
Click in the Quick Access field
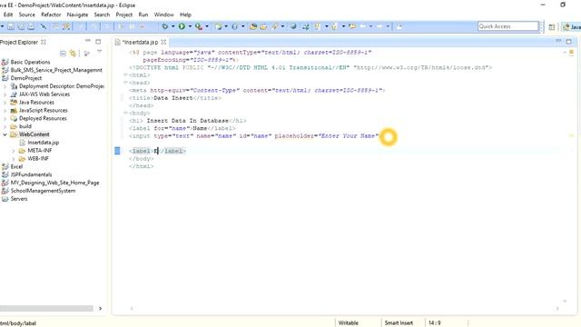point(508,26)
